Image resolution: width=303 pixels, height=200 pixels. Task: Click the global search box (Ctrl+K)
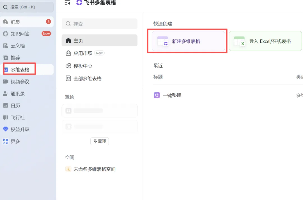pos(27,7)
